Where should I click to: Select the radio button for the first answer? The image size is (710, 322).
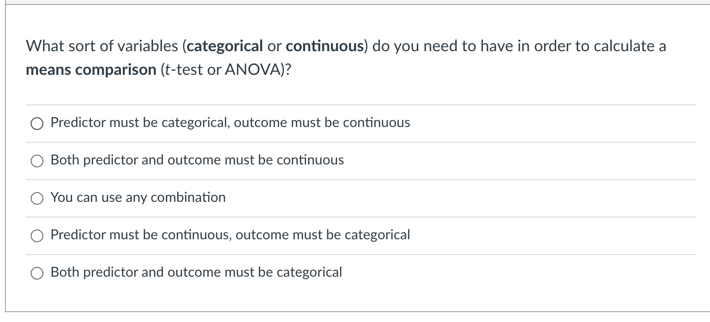coord(37,123)
